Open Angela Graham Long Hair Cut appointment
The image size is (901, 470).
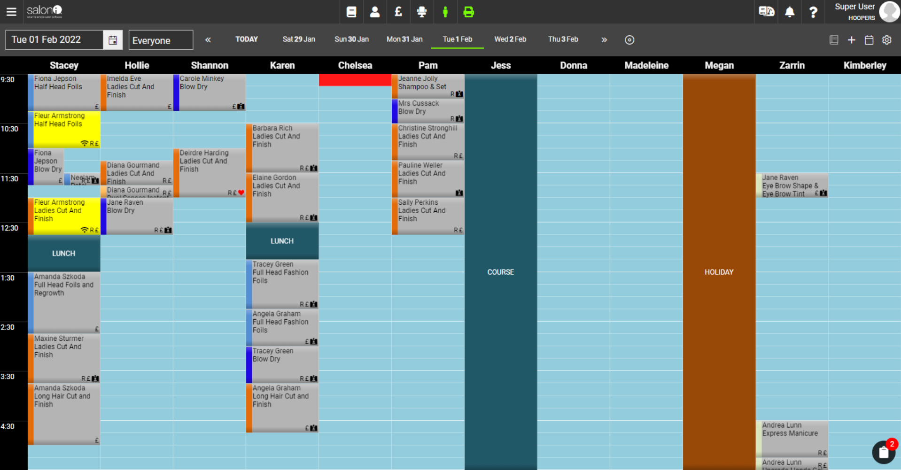pyautogui.click(x=282, y=408)
